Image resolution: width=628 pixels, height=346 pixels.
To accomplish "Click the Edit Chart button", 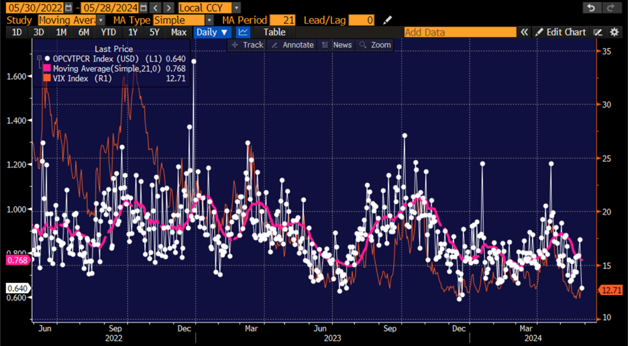I will [x=560, y=32].
